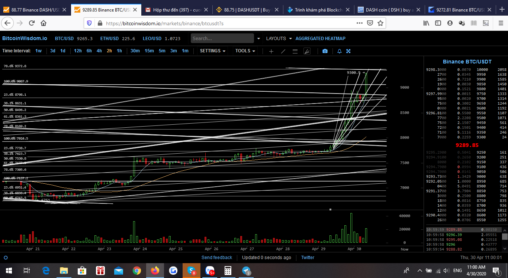Screen dimensions: 508x278
Task: Switch chart interval to 1d
Action: pyautogui.click(x=63, y=51)
